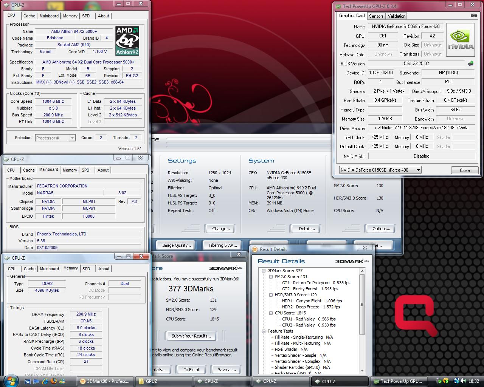Screen dimensions: 484x387
Task: Click the AMD Athlon X2 logo in CPU-Z
Action: [x=127, y=41]
